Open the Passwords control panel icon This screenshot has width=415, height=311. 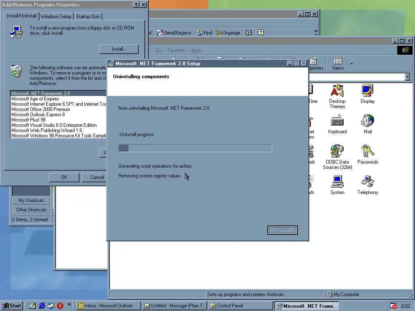pos(367,154)
